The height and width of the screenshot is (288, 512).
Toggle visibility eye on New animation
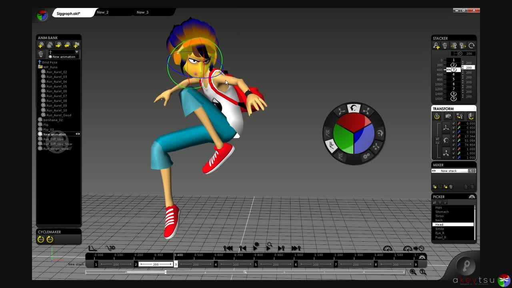coord(78,134)
